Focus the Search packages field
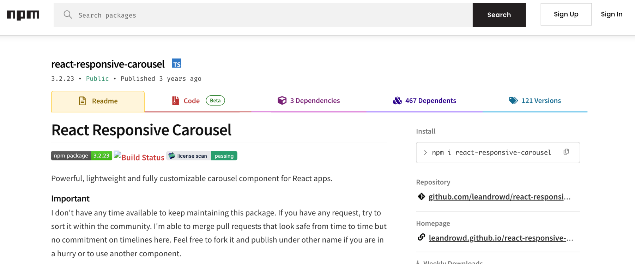This screenshot has height=264, width=635. 263,15
